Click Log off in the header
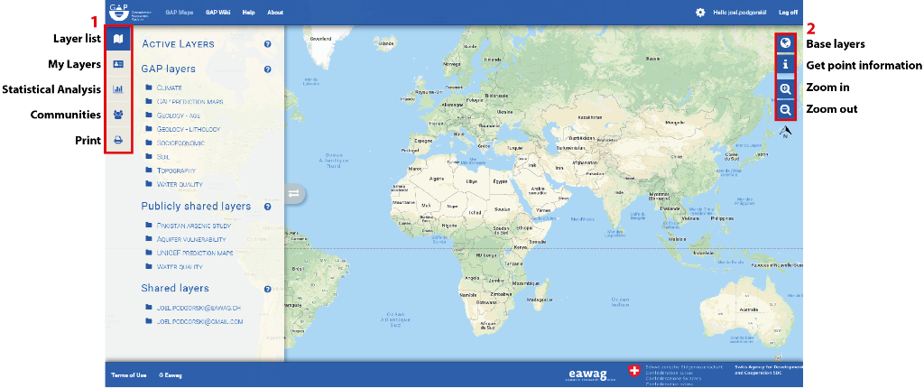The image size is (924, 388). [x=789, y=13]
